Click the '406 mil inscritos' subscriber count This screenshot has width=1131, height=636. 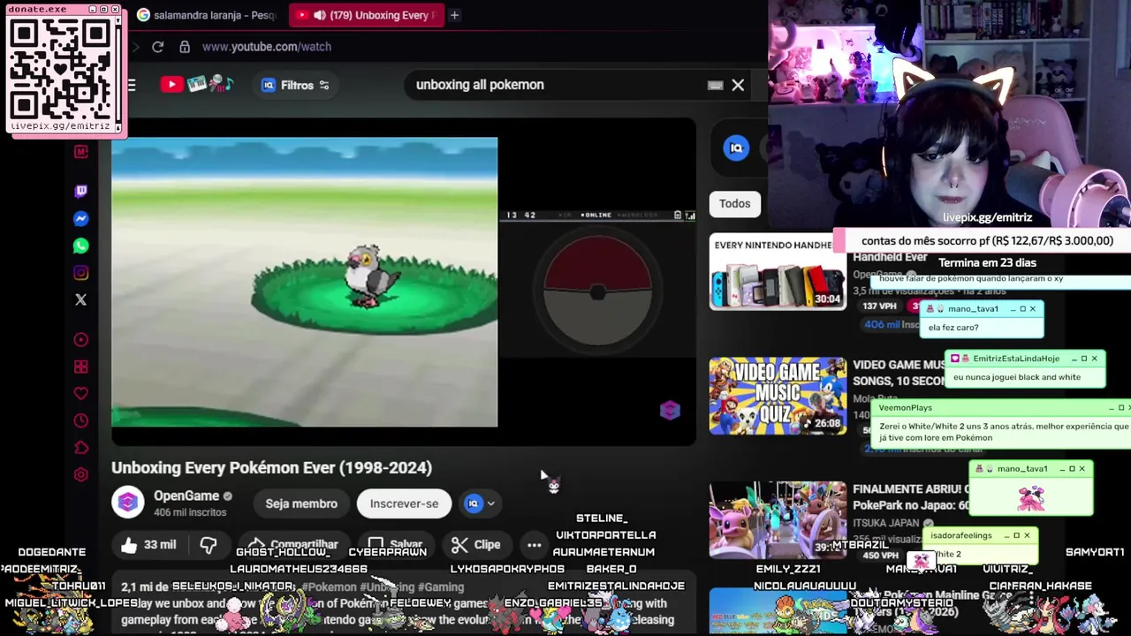(190, 512)
